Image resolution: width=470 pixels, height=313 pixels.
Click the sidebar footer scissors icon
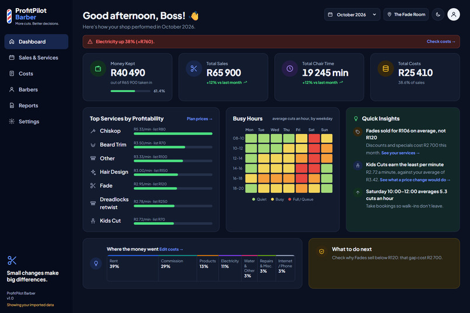12,261
